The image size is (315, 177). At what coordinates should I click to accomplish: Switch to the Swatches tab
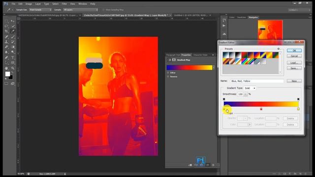(x=242, y=18)
